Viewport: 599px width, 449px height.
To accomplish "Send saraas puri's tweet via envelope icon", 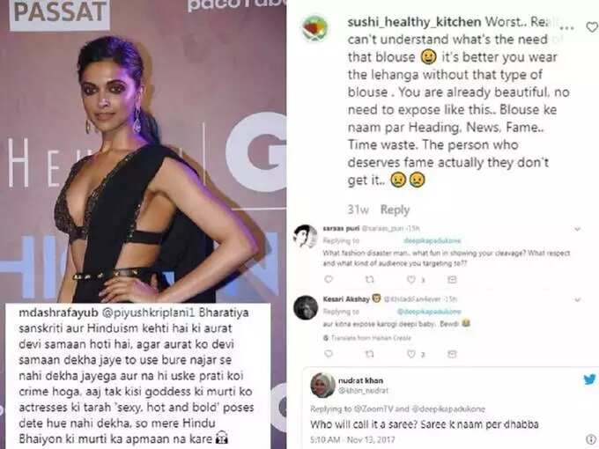I will [x=452, y=280].
